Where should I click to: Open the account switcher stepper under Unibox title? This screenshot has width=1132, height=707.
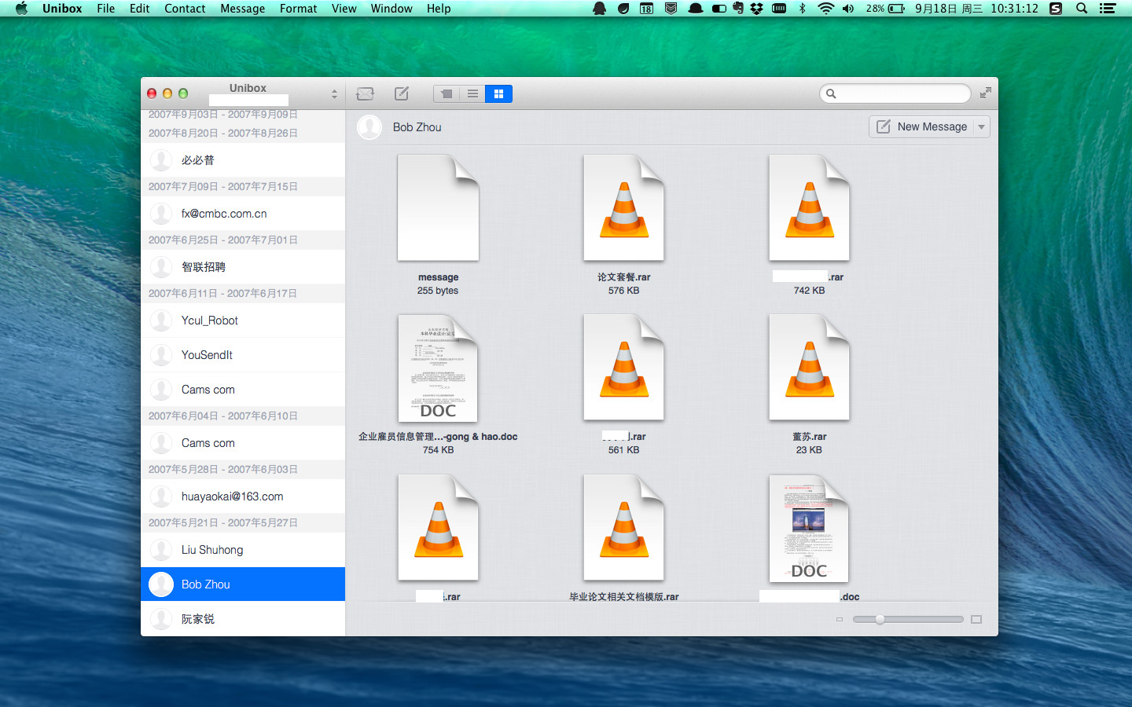coord(334,94)
